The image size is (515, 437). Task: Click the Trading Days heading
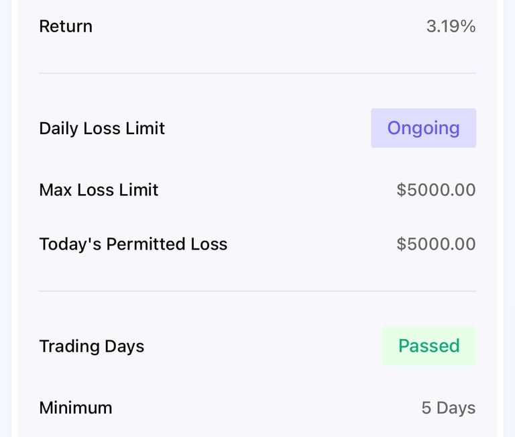point(91,346)
